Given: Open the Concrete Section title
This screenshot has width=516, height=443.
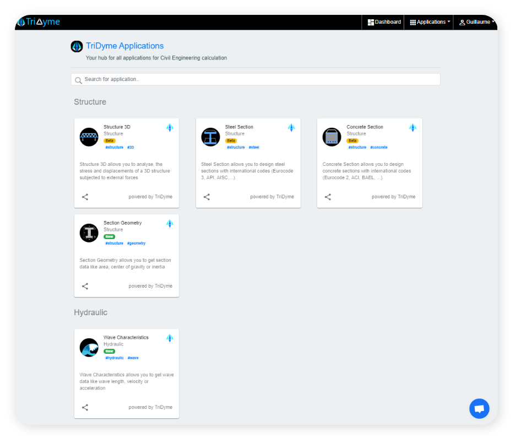Looking at the screenshot, I should (x=365, y=127).
